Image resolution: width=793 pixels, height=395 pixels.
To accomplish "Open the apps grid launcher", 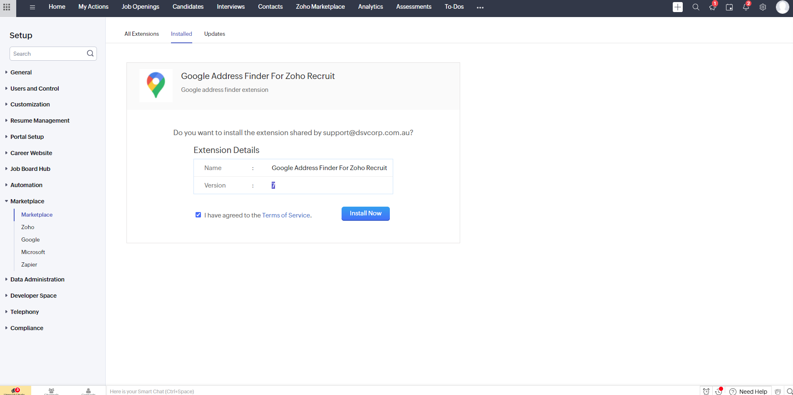I will tap(7, 7).
